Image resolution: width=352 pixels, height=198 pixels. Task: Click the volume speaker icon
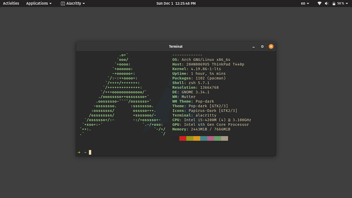pos(327,4)
